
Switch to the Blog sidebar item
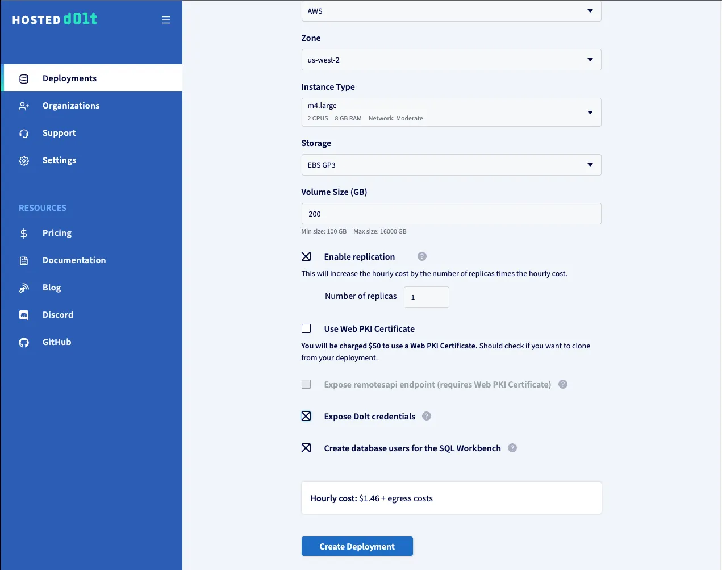pos(23,287)
